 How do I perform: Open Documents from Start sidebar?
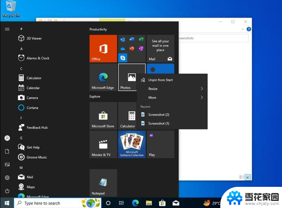[x=7, y=151]
